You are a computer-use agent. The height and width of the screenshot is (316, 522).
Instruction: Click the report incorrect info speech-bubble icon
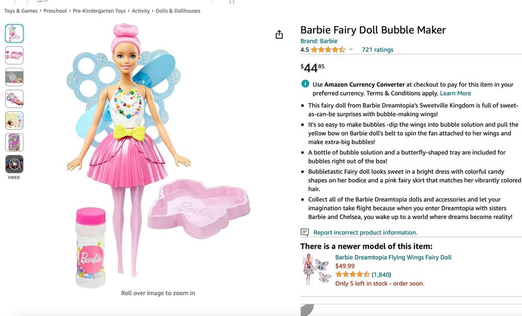[x=305, y=232]
